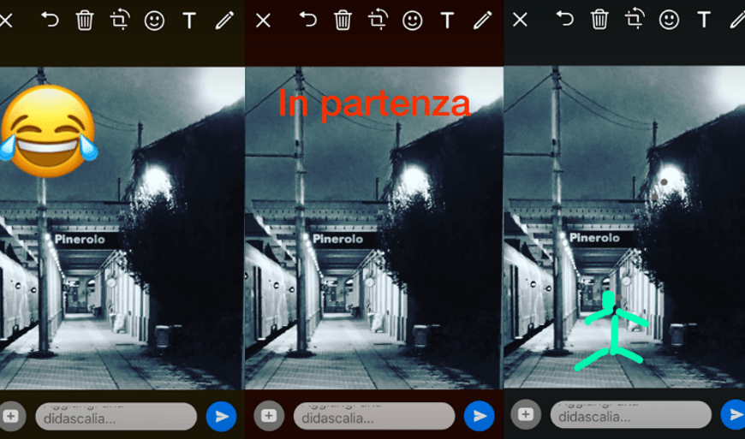Choose the pencil tool in 'In partenza' panel

click(x=483, y=21)
